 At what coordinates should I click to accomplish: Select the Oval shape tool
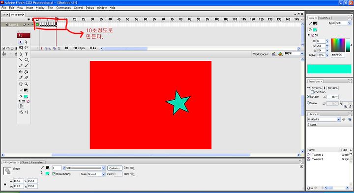(x=26, y=59)
